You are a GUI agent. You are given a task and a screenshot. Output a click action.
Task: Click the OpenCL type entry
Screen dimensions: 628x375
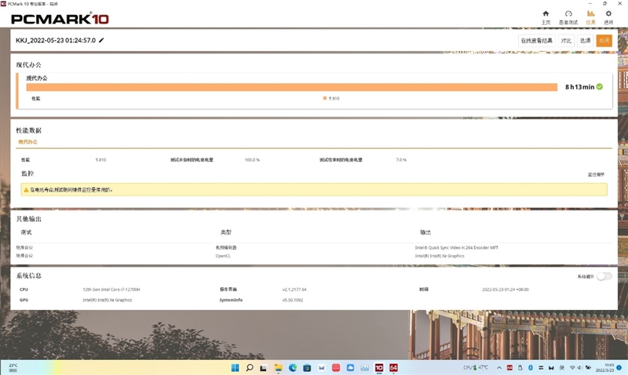tap(223, 256)
